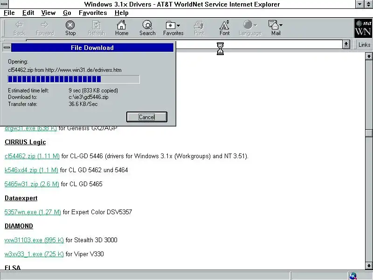This screenshot has height=280, width=373.
Task: Download drgw31.exe (638 K) link
Action: (x=31, y=129)
